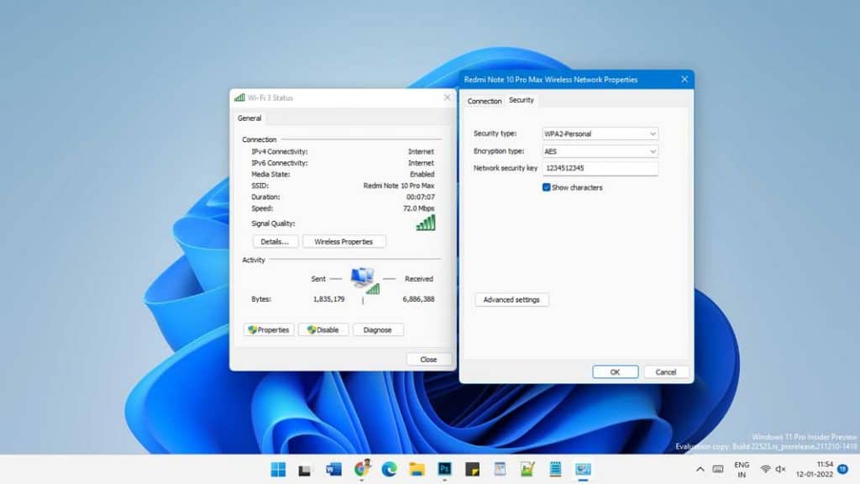The height and width of the screenshot is (484, 860).
Task: Uncheck the Show characters checkbox
Action: (x=548, y=187)
